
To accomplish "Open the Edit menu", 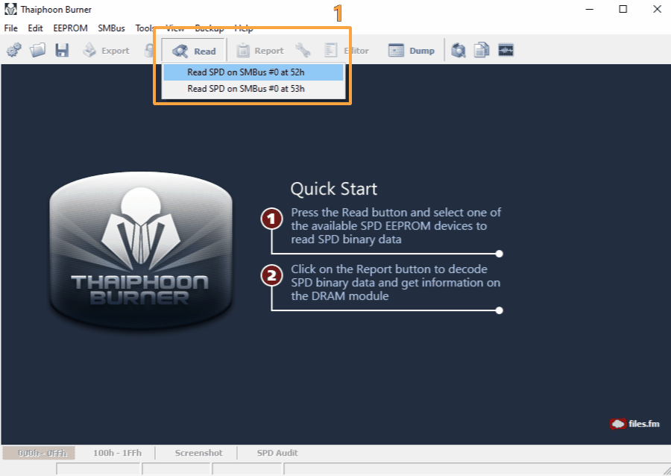I will pos(35,28).
